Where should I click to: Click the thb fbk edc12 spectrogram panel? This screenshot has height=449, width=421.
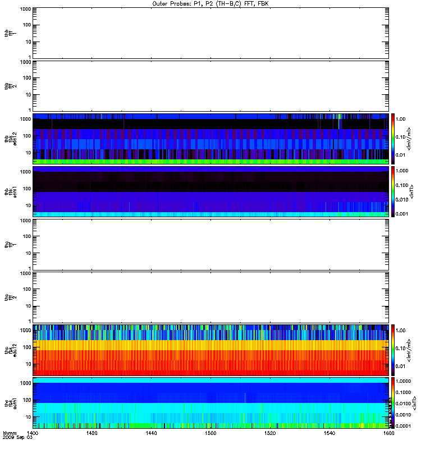[210, 139]
